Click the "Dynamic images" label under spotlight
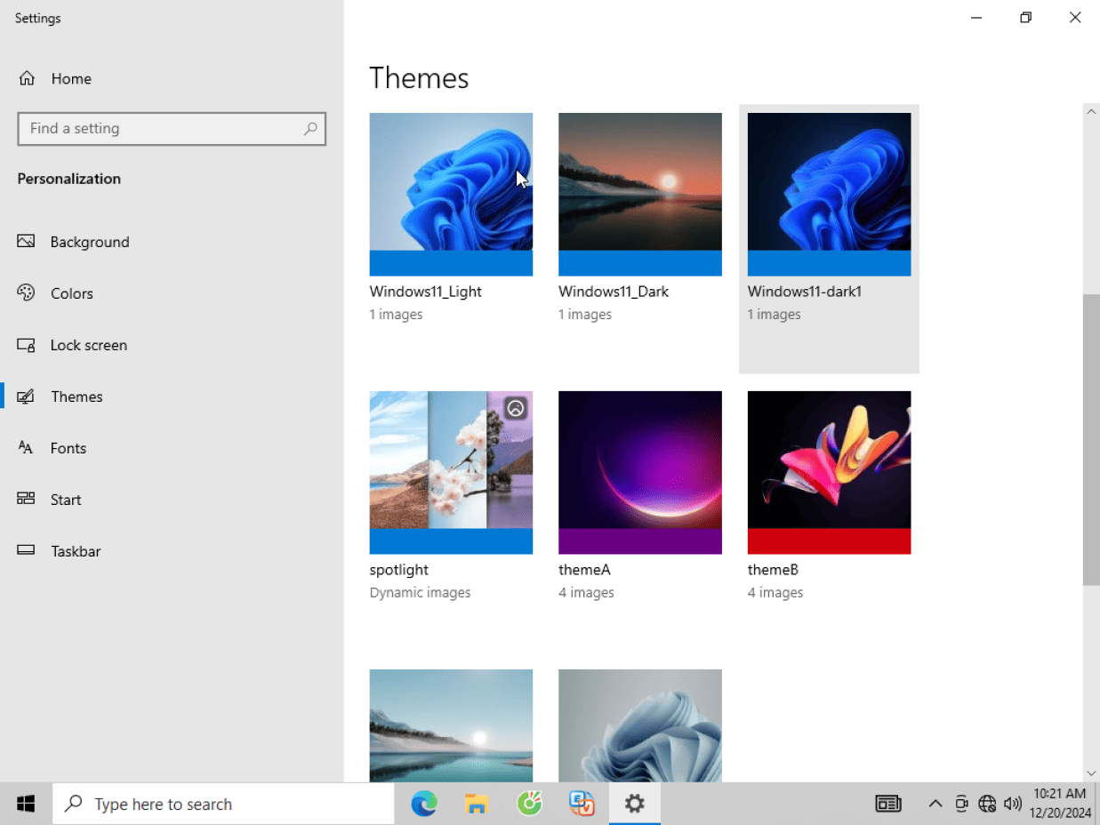Screen dimensions: 1100x825 tap(421, 593)
